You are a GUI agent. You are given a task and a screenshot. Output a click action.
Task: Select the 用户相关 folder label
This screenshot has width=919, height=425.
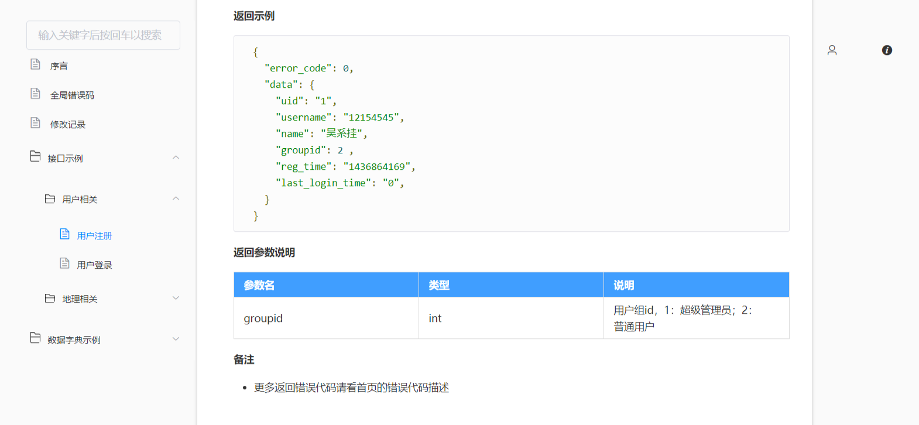click(x=80, y=200)
